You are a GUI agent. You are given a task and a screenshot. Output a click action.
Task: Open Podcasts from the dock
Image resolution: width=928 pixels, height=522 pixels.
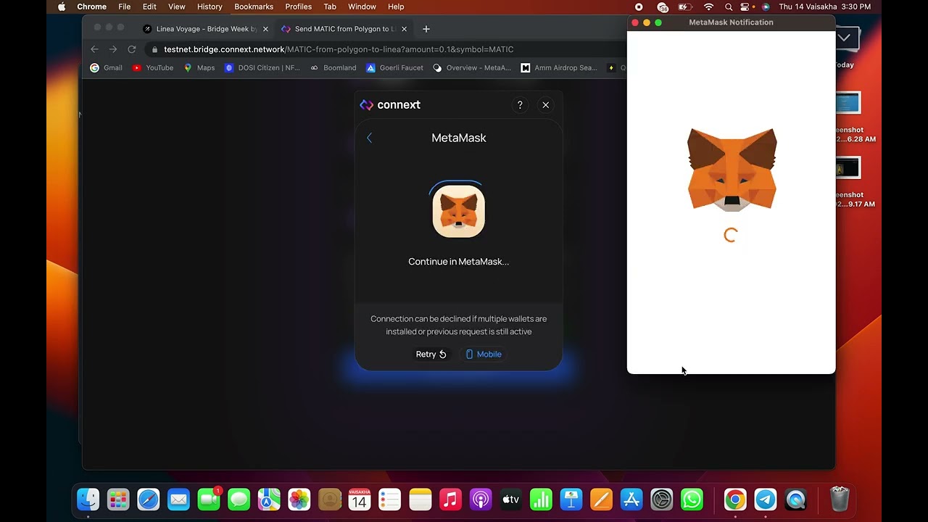(x=481, y=500)
